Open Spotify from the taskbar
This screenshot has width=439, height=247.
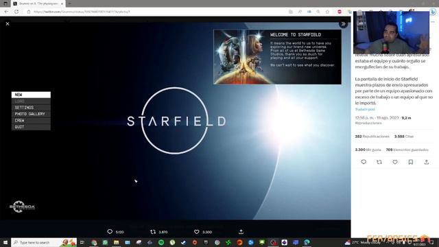pyautogui.click(x=161, y=242)
